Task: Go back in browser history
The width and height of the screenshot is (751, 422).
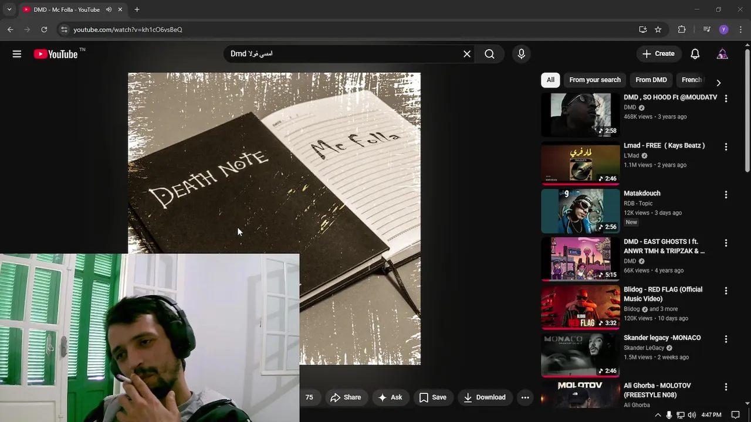Action: click(x=10, y=29)
